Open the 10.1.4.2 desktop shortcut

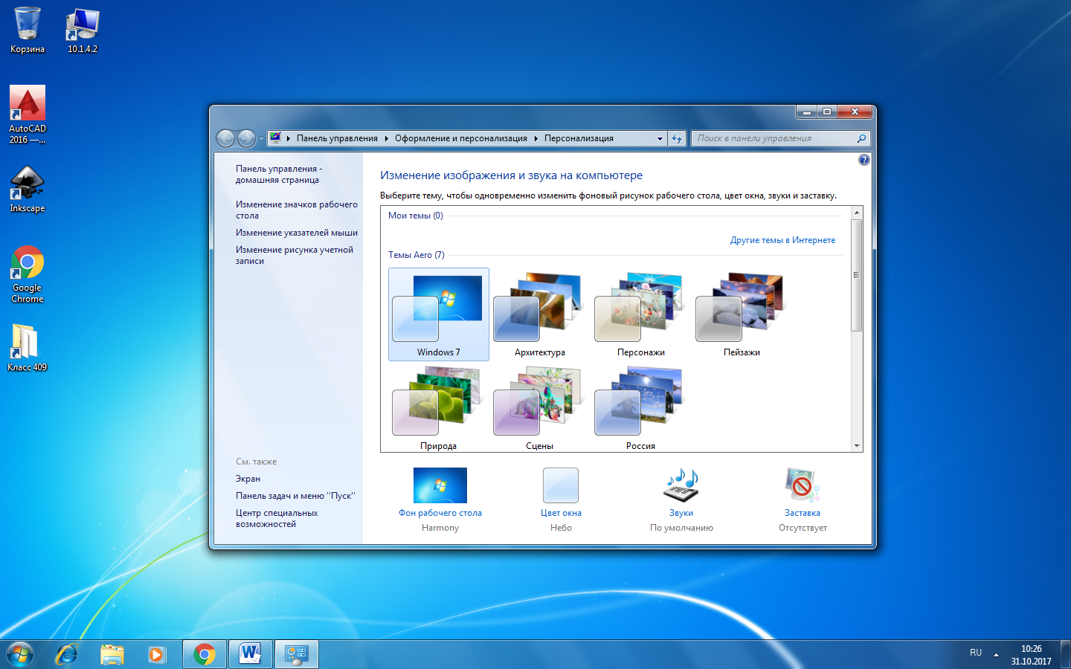coord(83,30)
